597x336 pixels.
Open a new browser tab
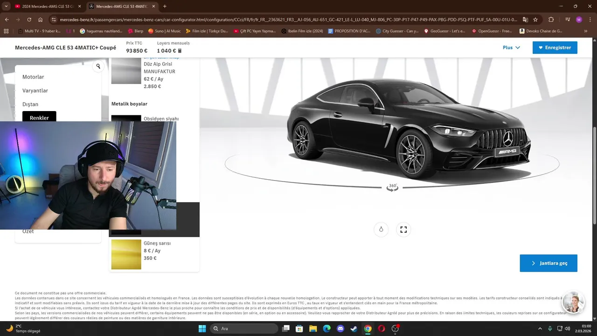[165, 6]
